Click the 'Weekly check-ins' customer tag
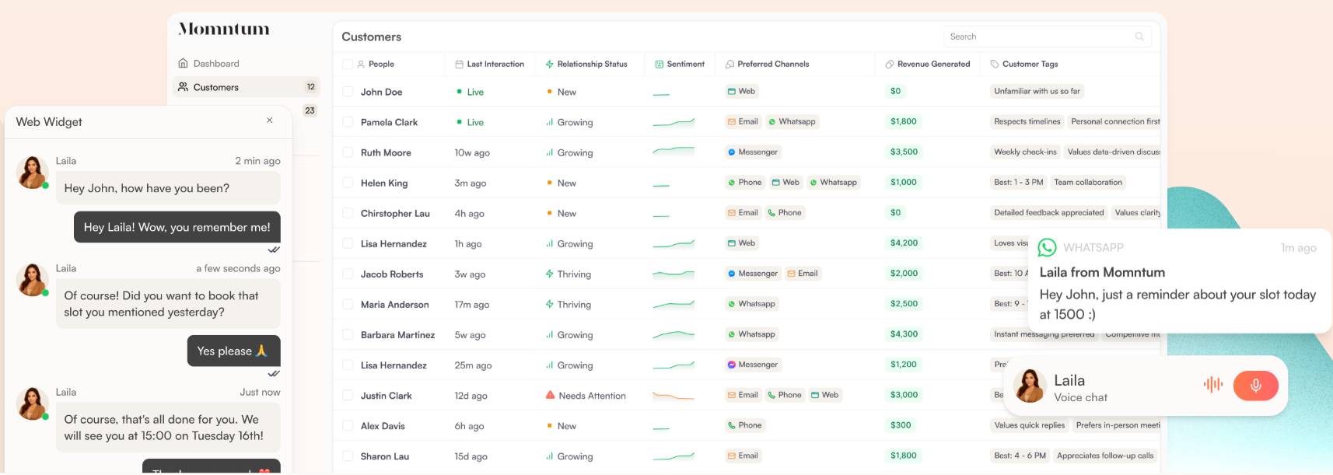 [x=1025, y=152]
